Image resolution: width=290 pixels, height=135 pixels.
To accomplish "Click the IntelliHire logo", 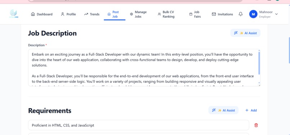I will point(14,14).
